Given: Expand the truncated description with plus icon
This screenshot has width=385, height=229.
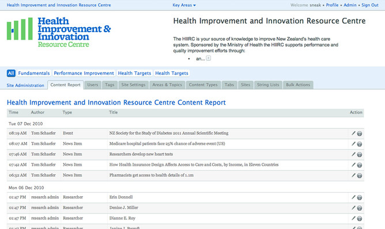Looking at the screenshot, I should 209,58.
